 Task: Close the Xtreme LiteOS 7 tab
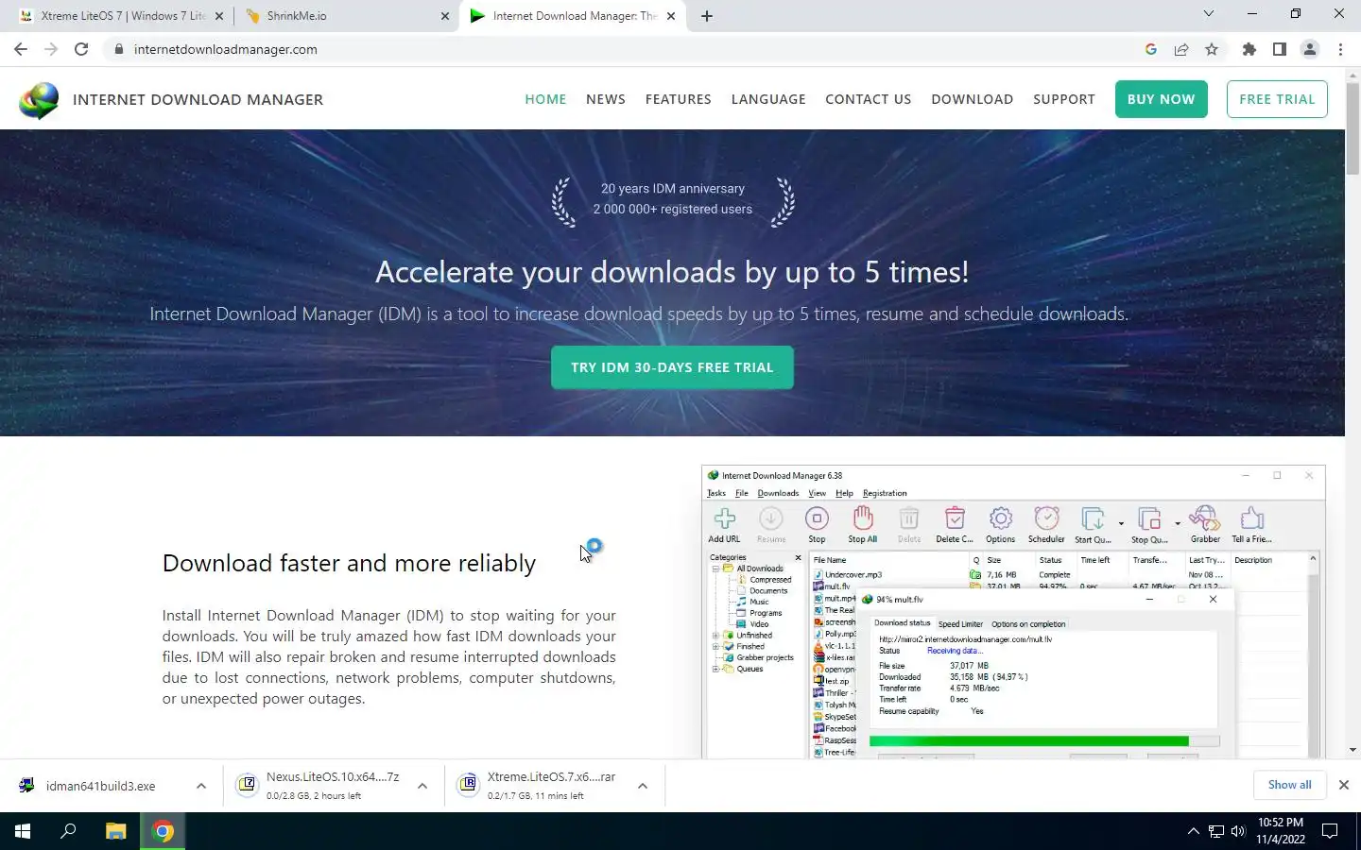pos(218,16)
